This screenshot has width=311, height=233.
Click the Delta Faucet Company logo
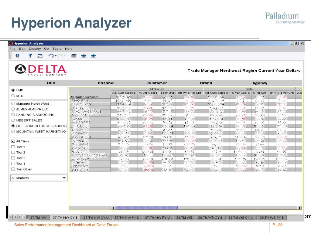coord(41,70)
